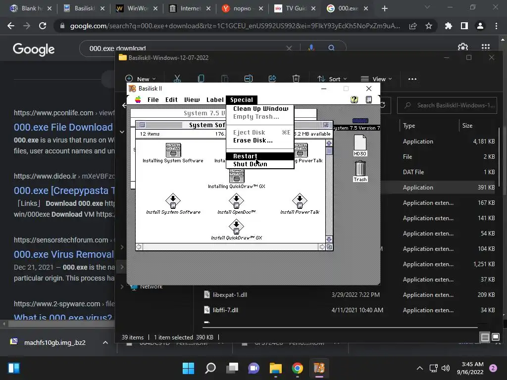Open 000.exe Virus Removal result link
507x380 pixels.
(64, 254)
